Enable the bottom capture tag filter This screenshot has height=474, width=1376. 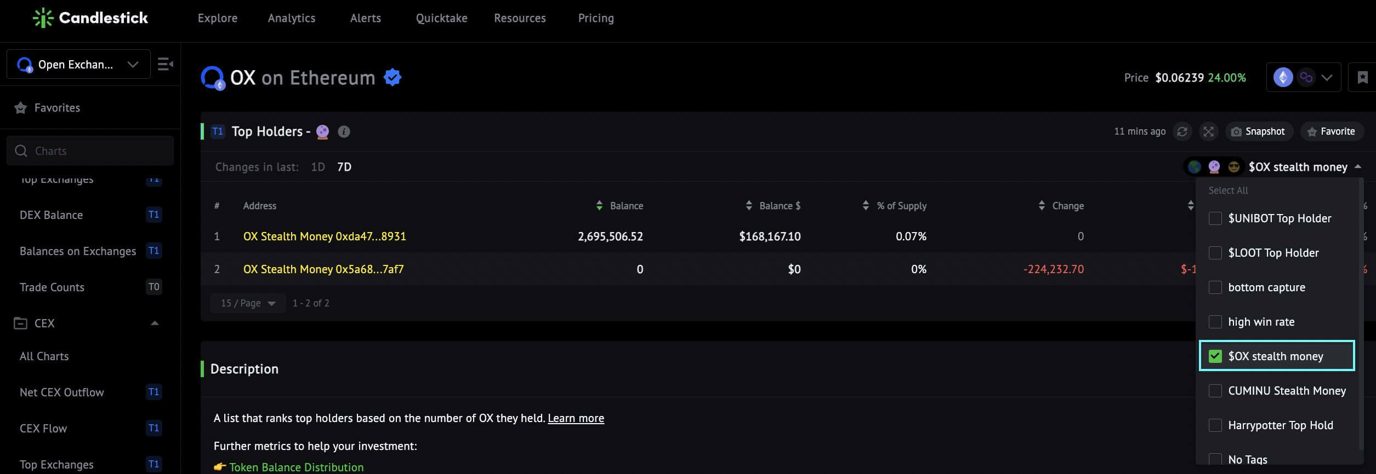point(1215,287)
